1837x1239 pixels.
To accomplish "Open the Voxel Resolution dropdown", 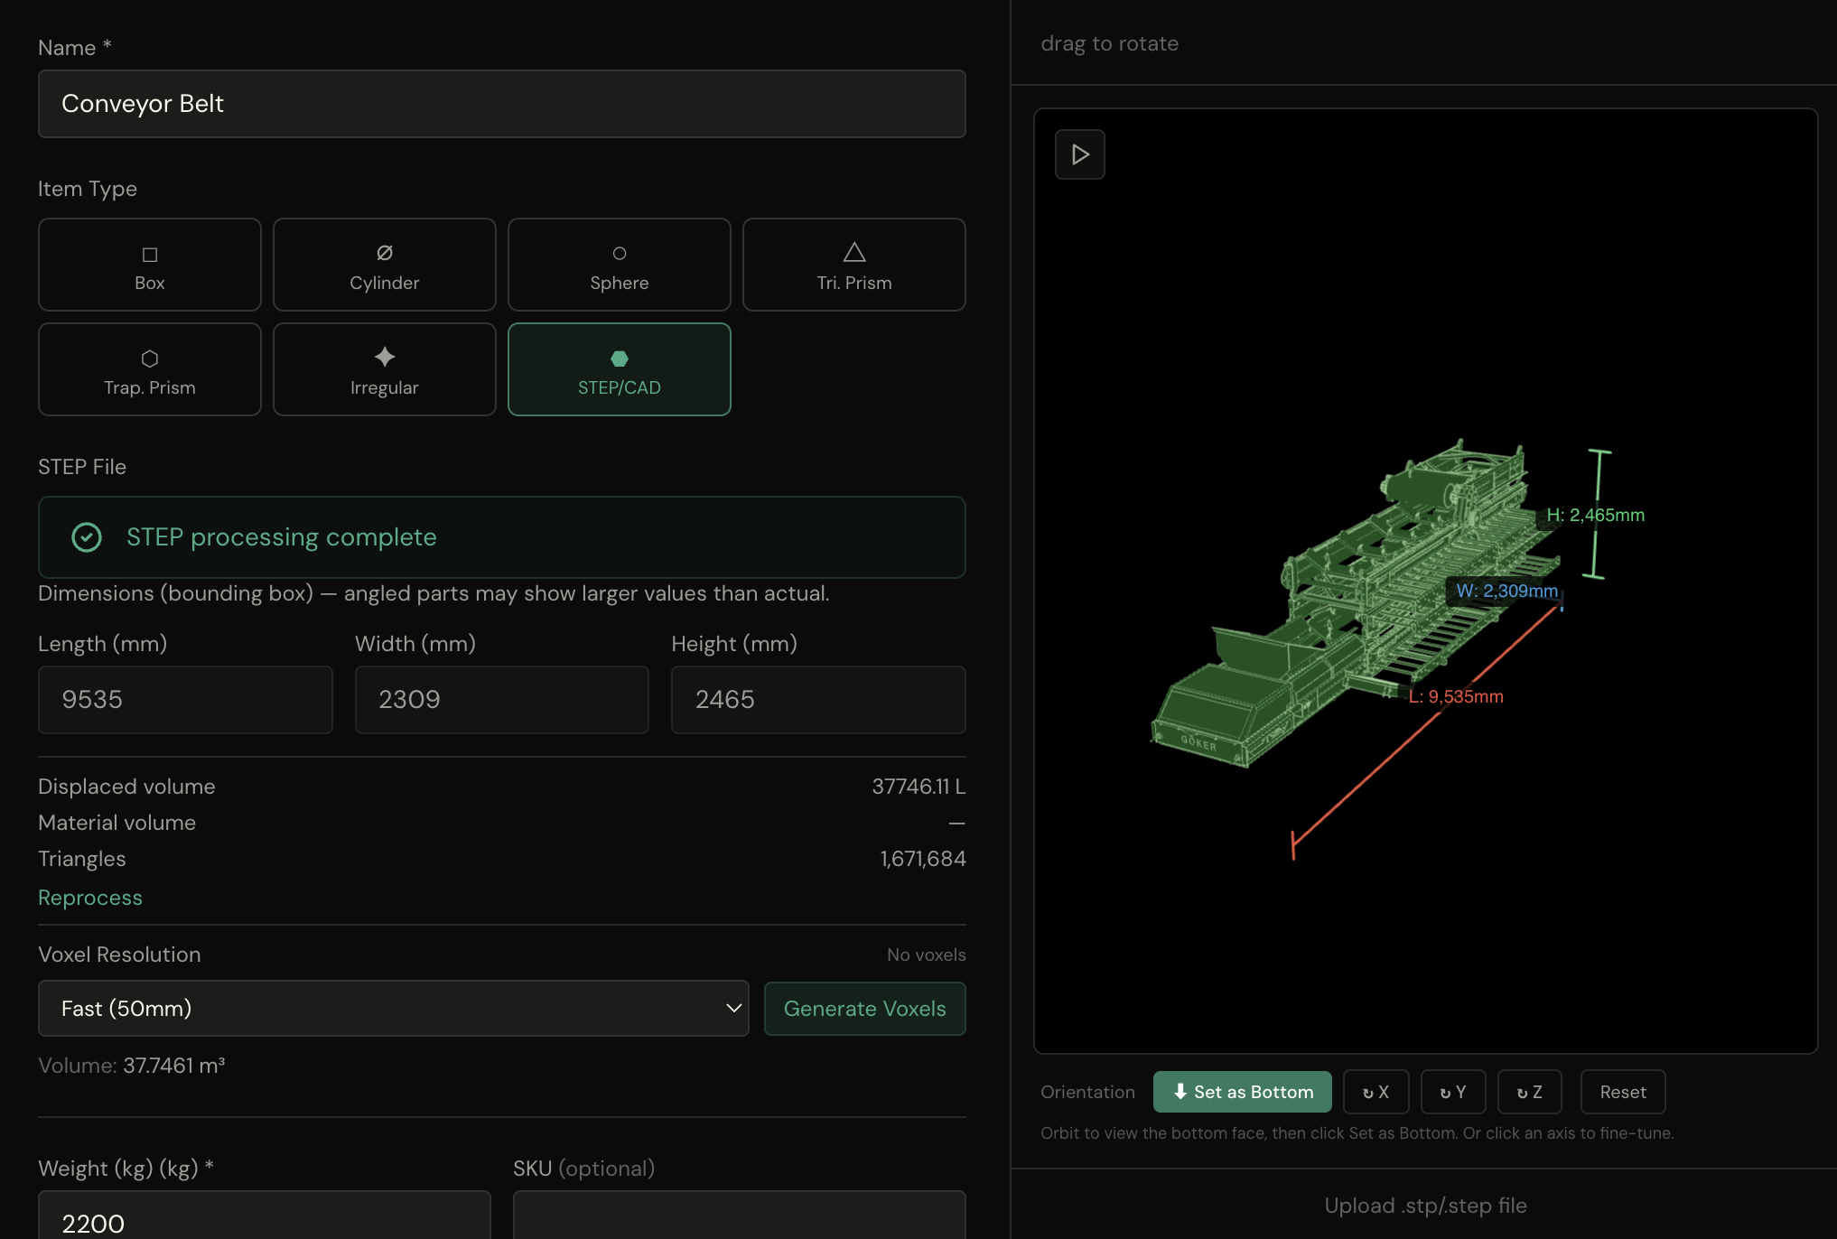I will coord(394,1009).
